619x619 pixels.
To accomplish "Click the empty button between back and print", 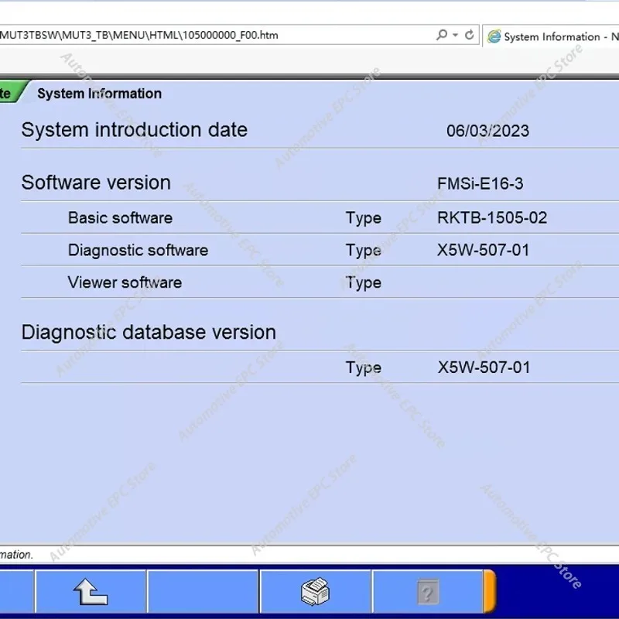I will tap(203, 593).
